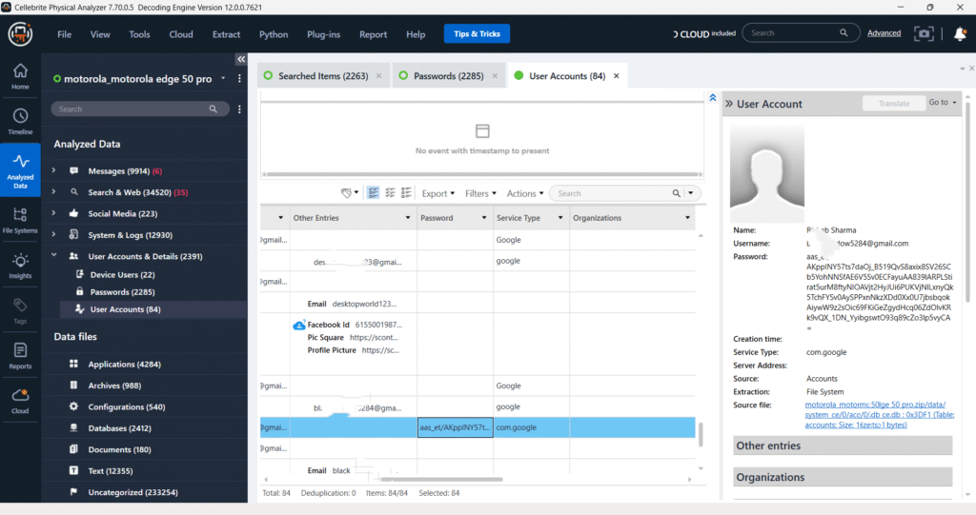The image size is (976, 515).
Task: Select Applications (4284) data files
Action: coord(125,364)
